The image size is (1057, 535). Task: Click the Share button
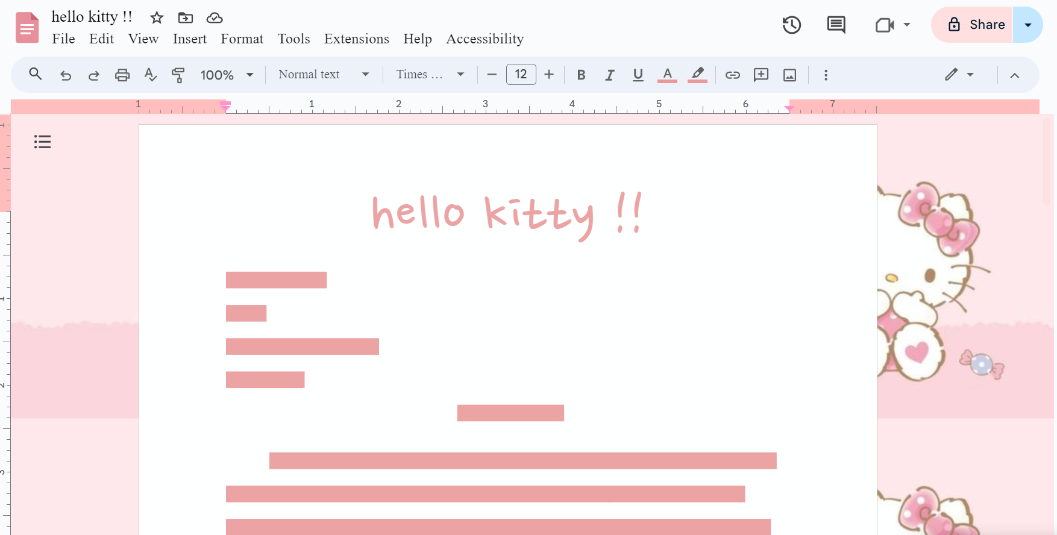[x=973, y=25]
